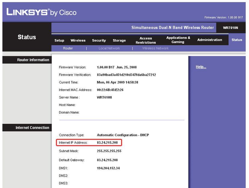The height and width of the screenshot is (188, 249).
Task: Select the Router sub-tab
Action: point(68,48)
